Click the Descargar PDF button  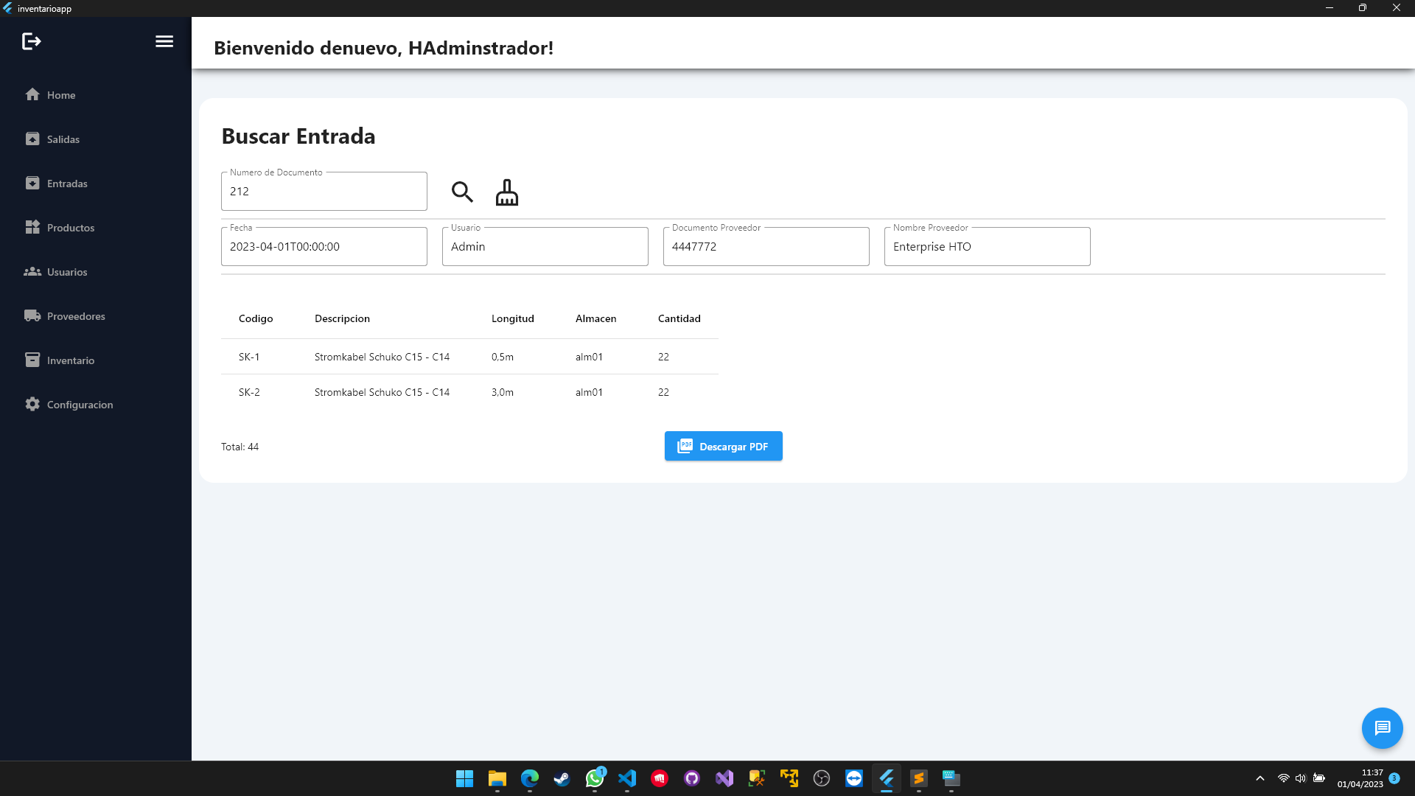[724, 446]
